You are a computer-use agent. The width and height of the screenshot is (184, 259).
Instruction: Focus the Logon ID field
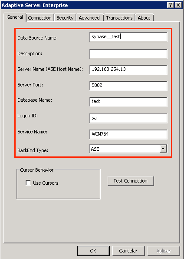click(128, 118)
